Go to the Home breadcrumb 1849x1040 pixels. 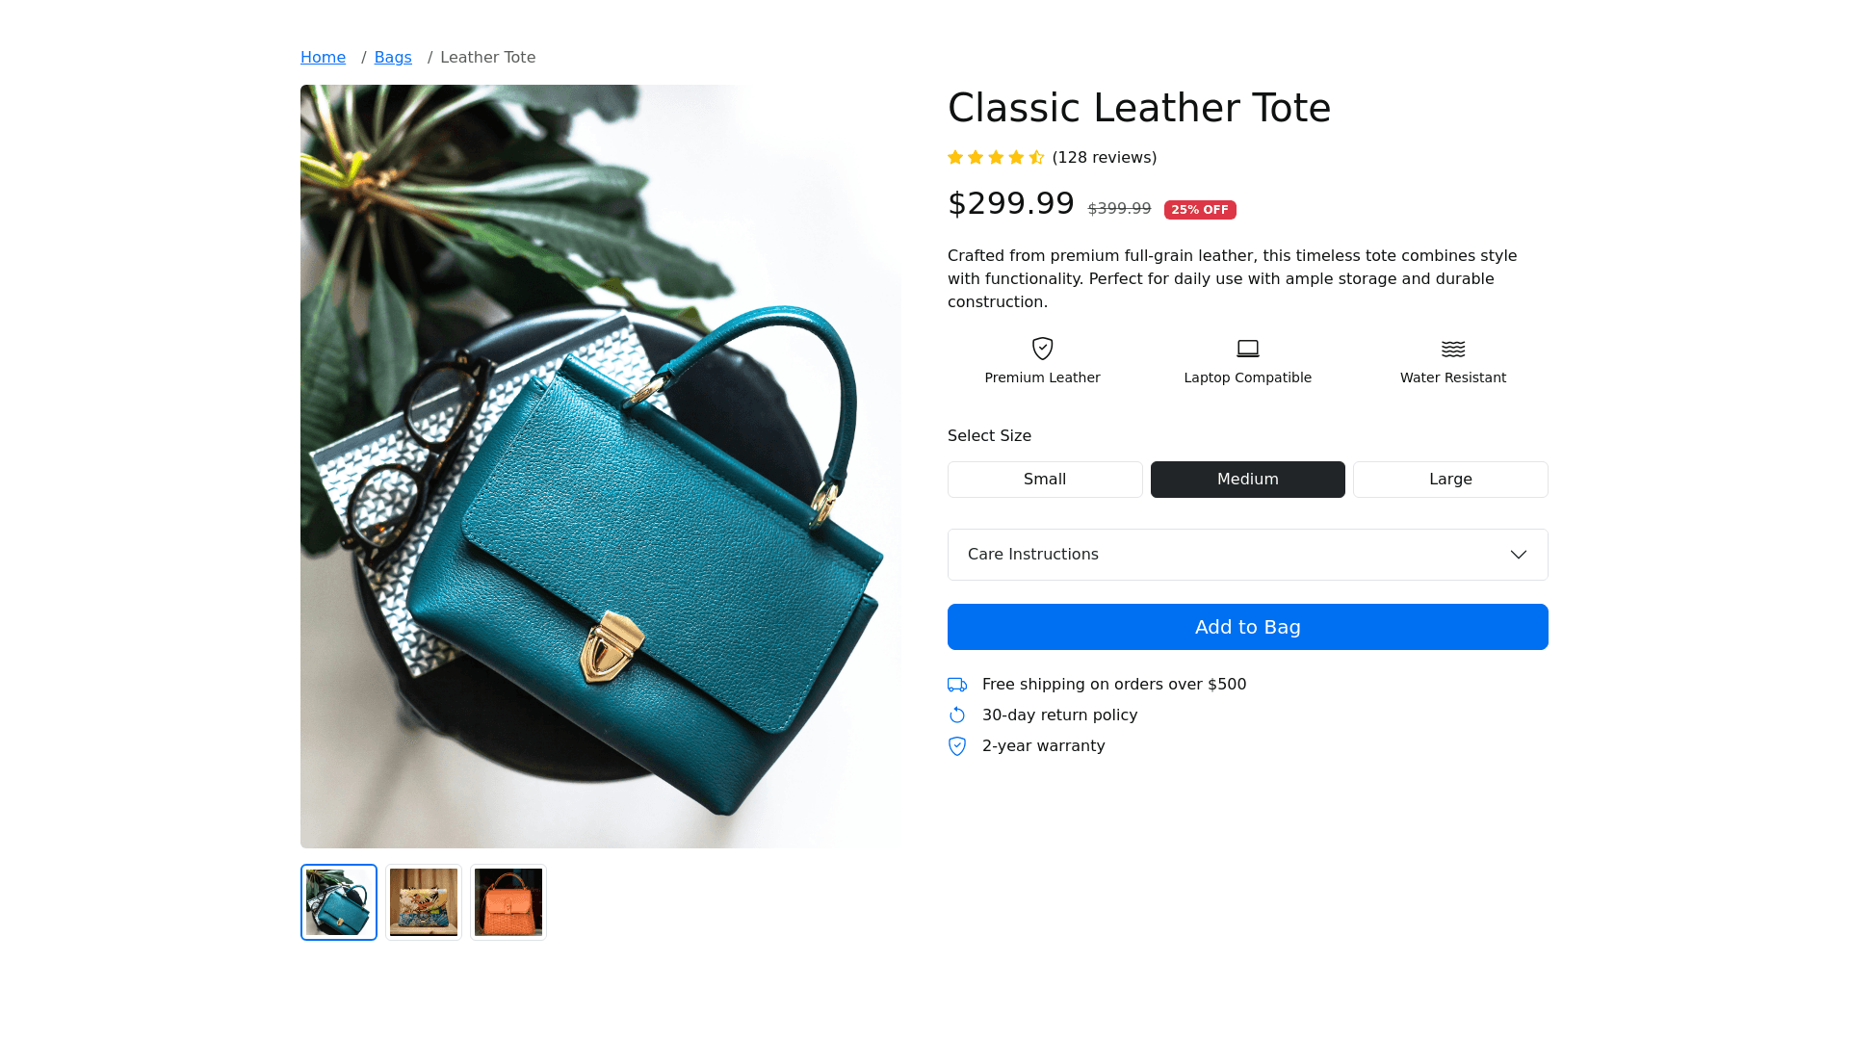pyautogui.click(x=323, y=58)
